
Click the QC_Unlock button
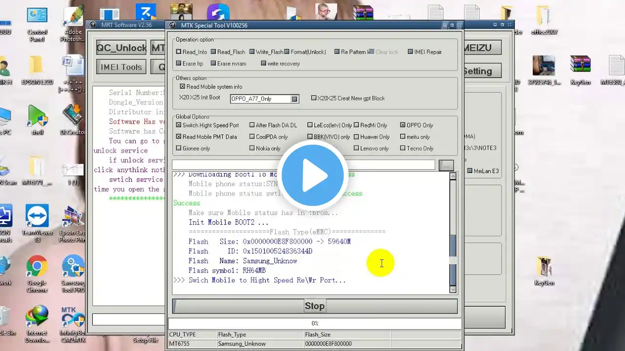point(122,48)
